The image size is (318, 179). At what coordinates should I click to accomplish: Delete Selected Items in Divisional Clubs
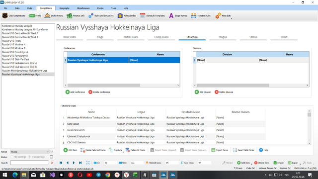(93, 150)
